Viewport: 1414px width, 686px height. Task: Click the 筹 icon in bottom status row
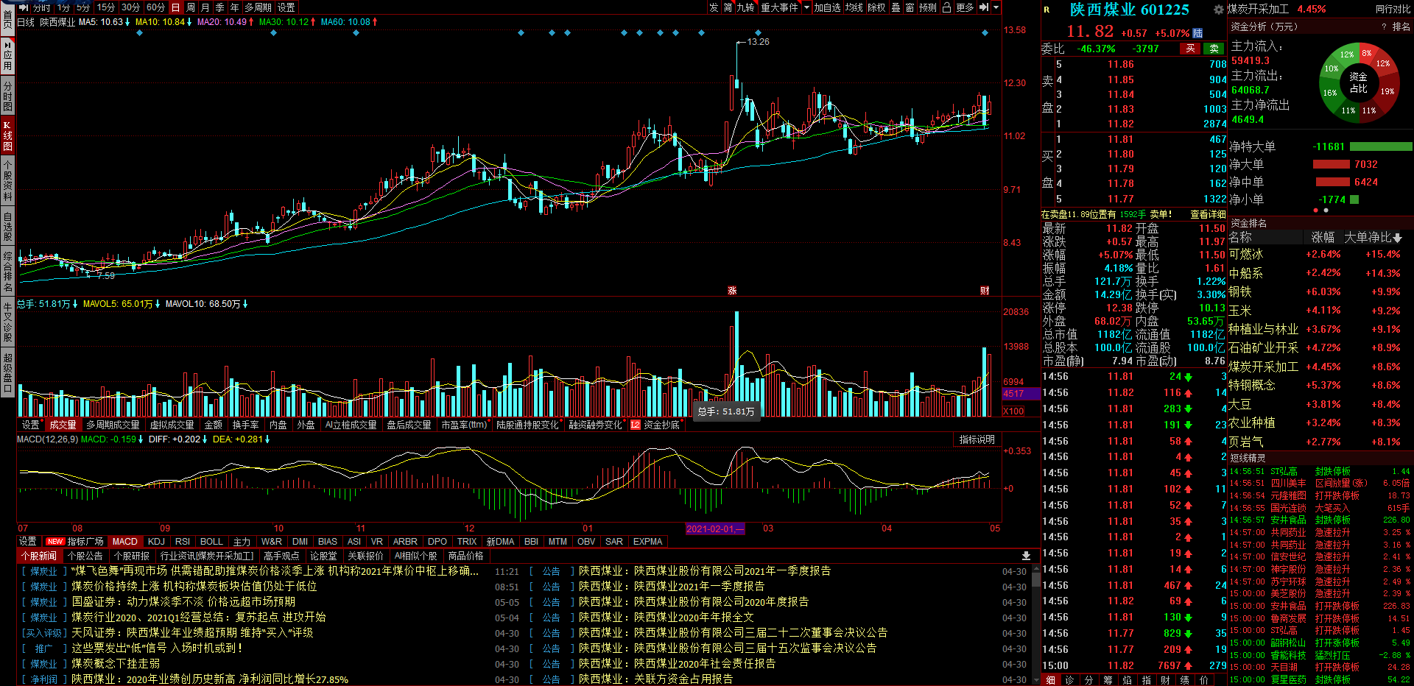point(1108,680)
